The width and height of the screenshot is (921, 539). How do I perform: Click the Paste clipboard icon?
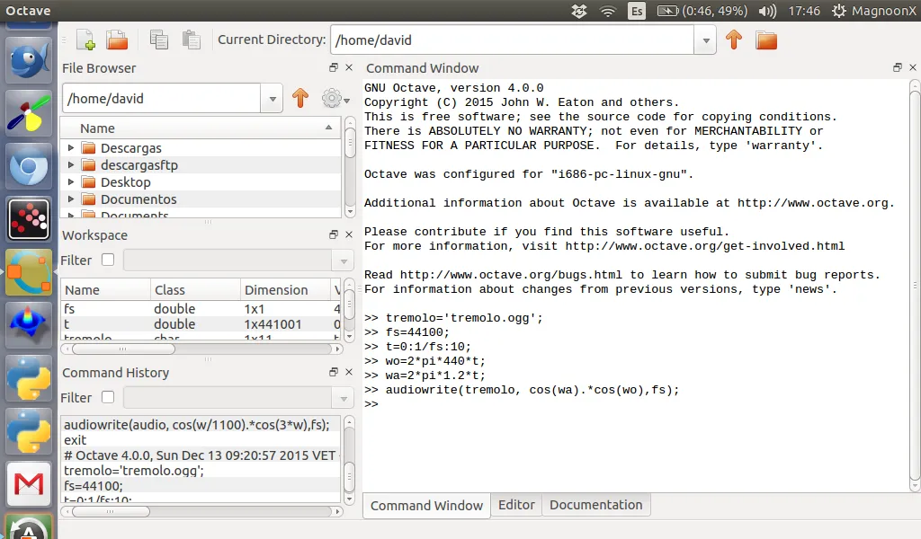(191, 40)
